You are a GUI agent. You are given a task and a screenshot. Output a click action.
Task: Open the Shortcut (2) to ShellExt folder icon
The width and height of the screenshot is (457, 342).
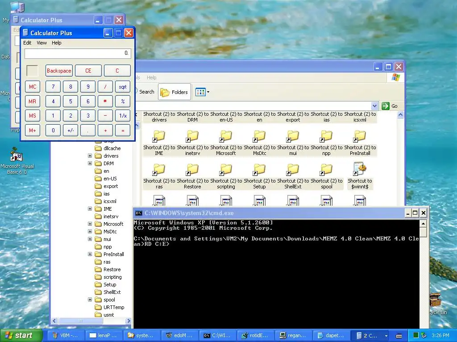tap(293, 170)
